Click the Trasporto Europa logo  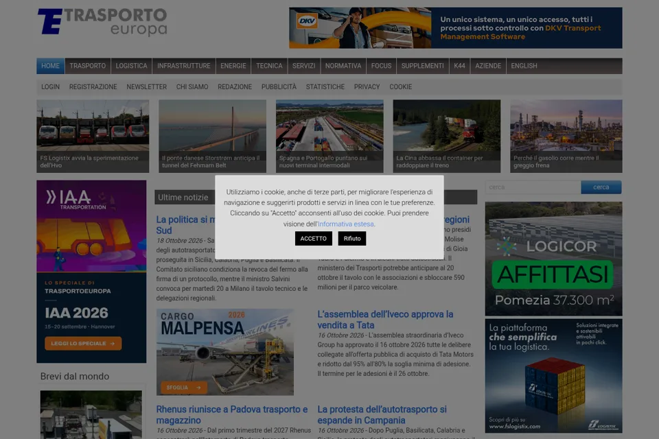click(102, 22)
